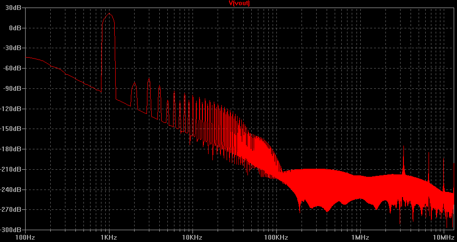457x242 pixels.
Task: Click the 10KHz x-axis label
Action: click(x=192, y=238)
